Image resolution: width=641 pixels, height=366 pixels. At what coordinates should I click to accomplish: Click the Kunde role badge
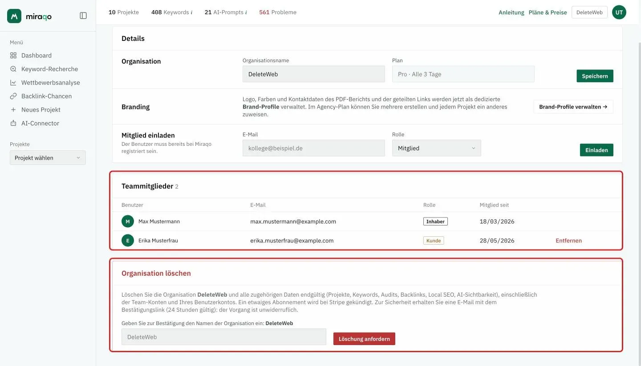pyautogui.click(x=434, y=241)
